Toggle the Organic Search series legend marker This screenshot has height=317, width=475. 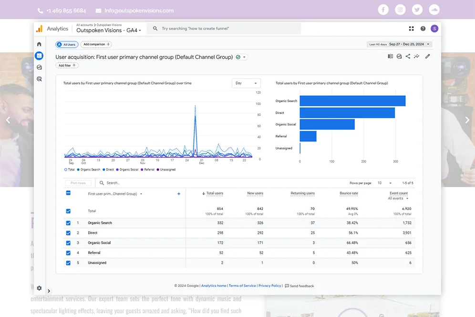pyautogui.click(x=78, y=169)
